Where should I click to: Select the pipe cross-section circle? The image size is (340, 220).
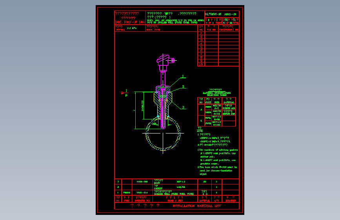point(163,133)
